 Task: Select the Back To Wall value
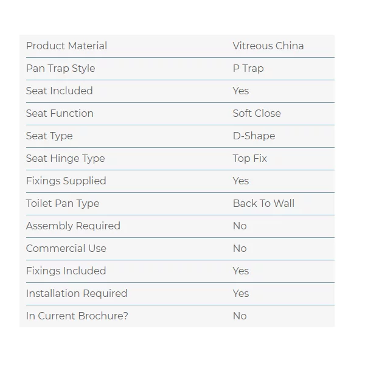tap(263, 204)
